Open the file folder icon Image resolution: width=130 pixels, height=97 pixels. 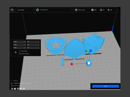[12, 10]
